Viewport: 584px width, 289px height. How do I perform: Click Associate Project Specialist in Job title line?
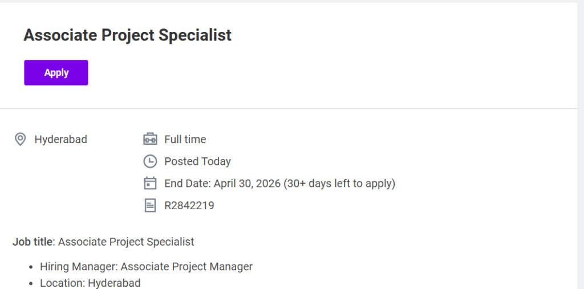point(126,242)
